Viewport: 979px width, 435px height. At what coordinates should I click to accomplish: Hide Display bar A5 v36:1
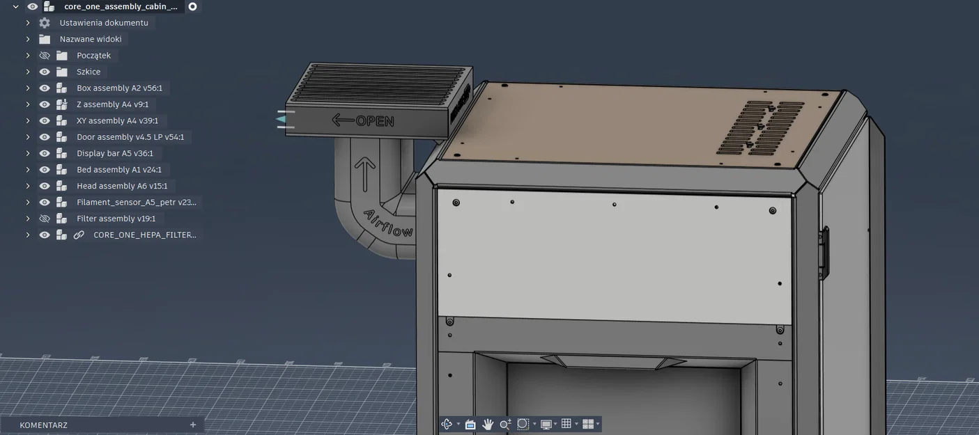45,153
